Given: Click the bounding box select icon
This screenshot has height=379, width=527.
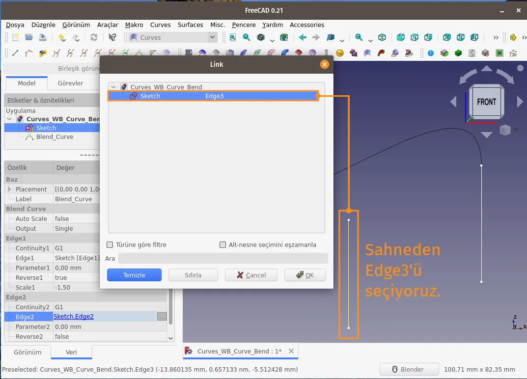Looking at the screenshot, I should [284, 37].
